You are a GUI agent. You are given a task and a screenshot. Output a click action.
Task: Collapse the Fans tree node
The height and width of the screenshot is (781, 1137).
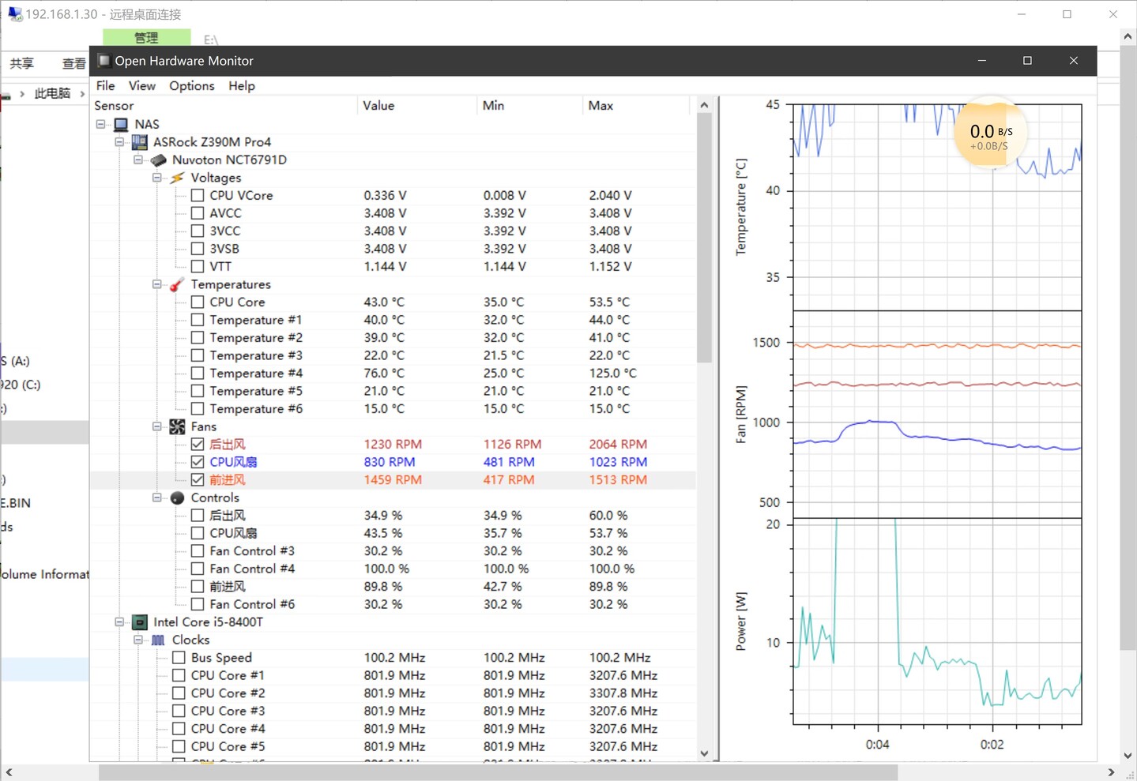(x=157, y=426)
